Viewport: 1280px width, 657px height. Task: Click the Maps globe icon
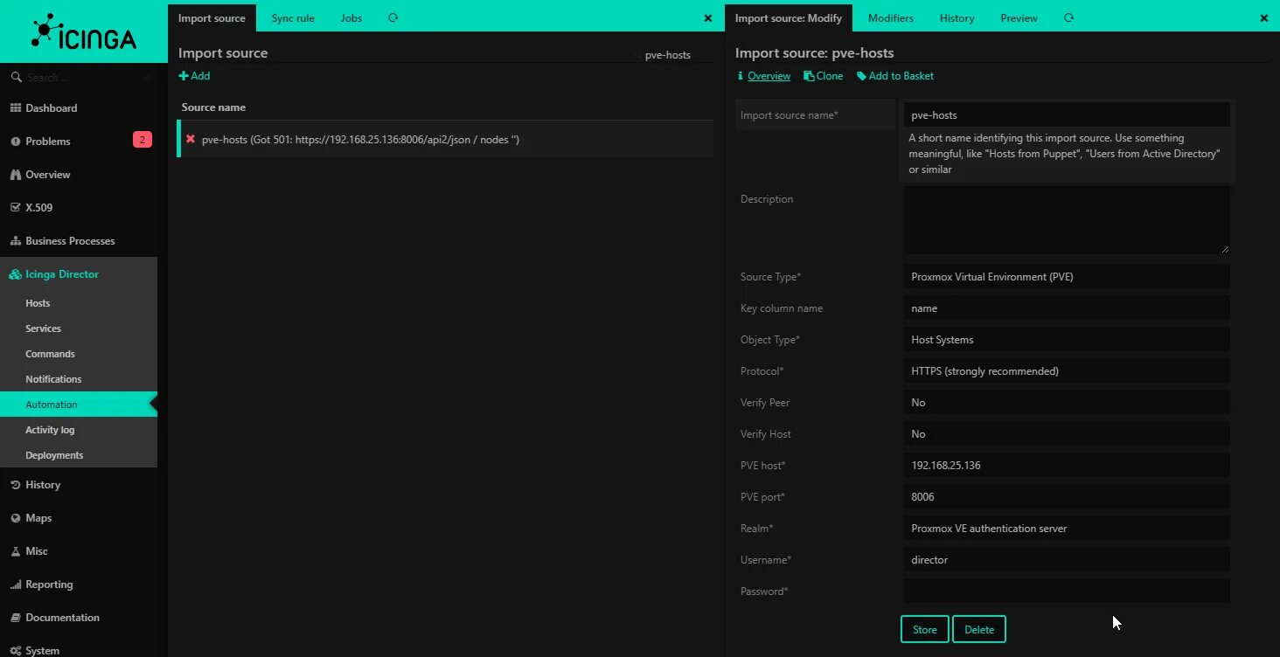(16, 518)
